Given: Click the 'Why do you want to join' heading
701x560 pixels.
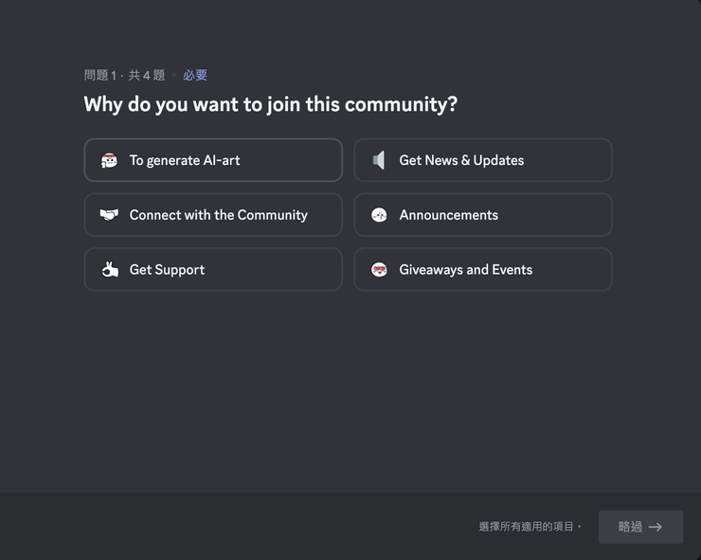Looking at the screenshot, I should click(271, 104).
